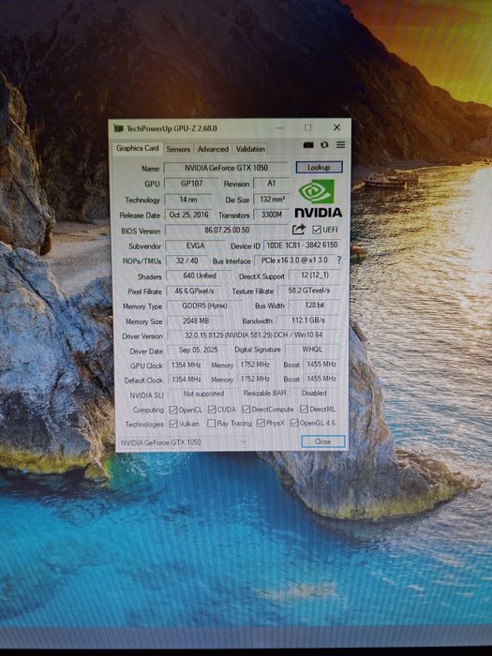Click the Texture Fillrate value 58.2 GTexel/s
Image resolution: width=492 pixels, height=656 pixels.
308,290
